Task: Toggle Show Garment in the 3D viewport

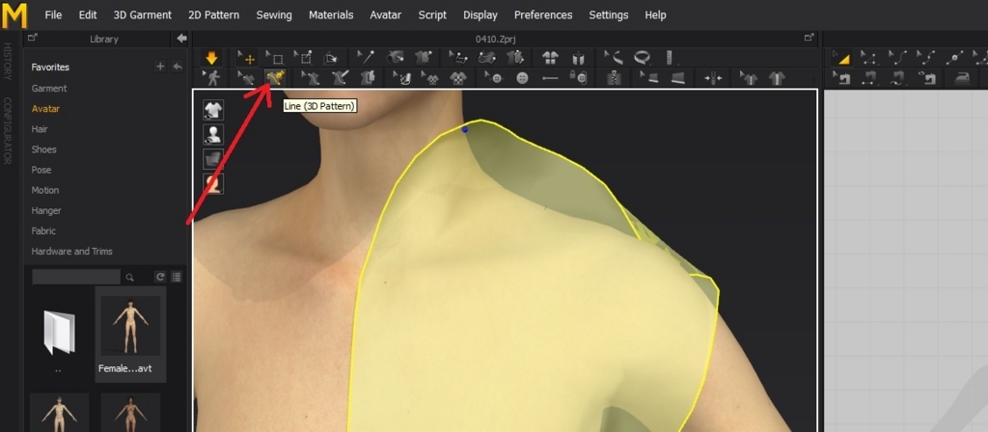Action: click(213, 110)
